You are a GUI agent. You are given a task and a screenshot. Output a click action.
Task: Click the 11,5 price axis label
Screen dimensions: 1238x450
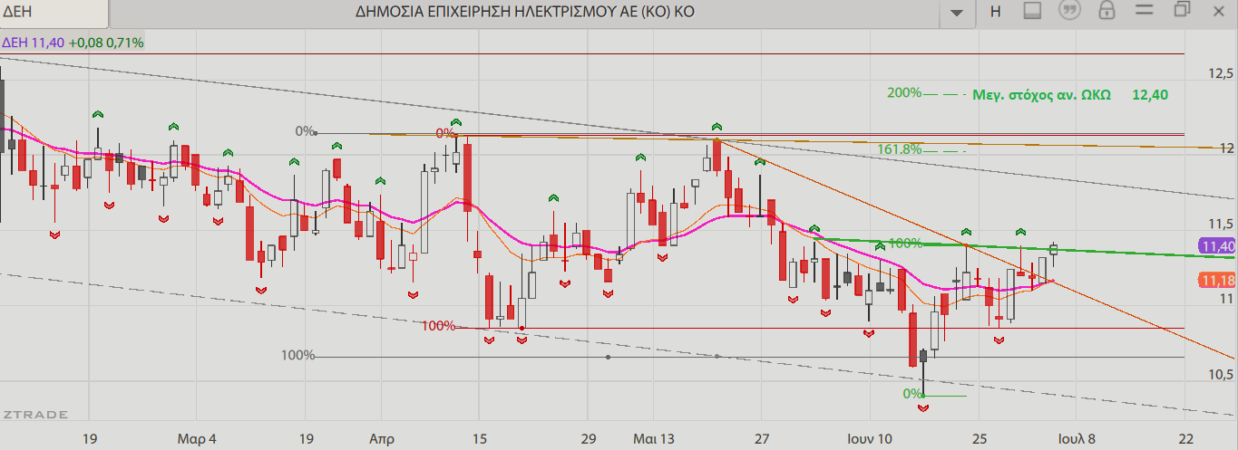click(1221, 224)
